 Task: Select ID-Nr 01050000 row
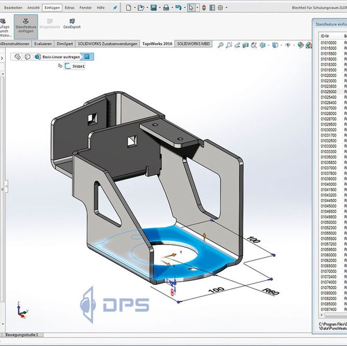[333, 223]
